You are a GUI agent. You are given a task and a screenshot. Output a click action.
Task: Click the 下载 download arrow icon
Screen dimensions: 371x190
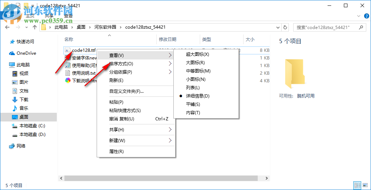tap(15, 99)
